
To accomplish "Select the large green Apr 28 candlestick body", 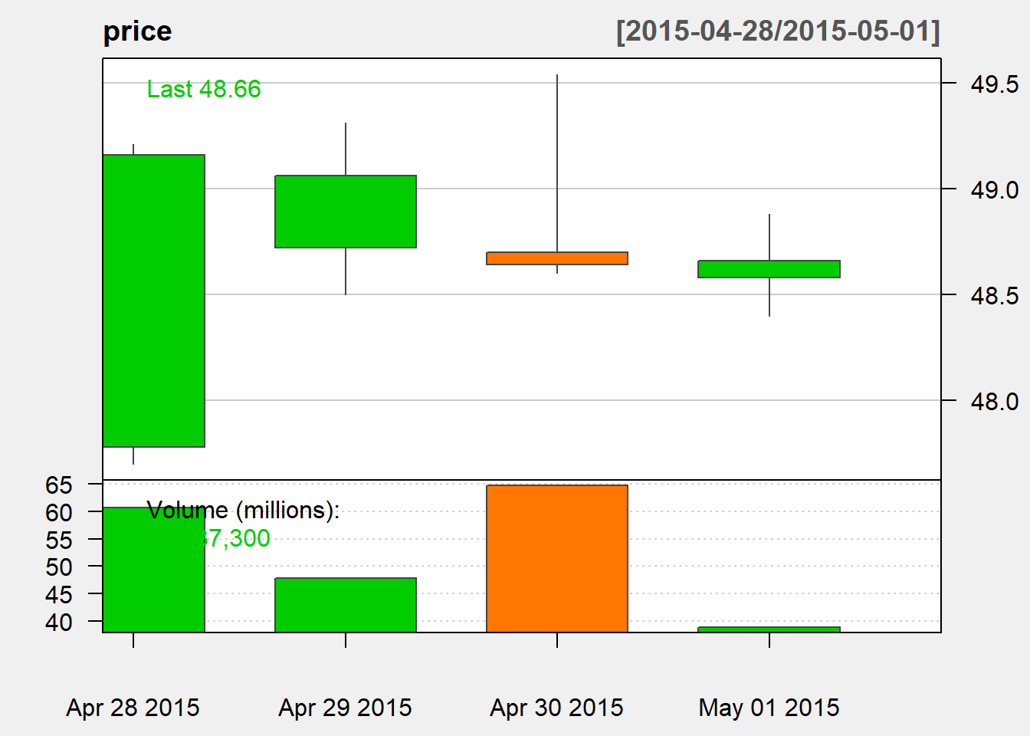I will 154,301.
